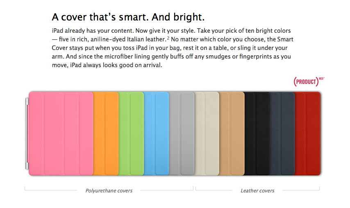
Task: Pick the cream leather Smart Cover
Action: click(x=207, y=133)
